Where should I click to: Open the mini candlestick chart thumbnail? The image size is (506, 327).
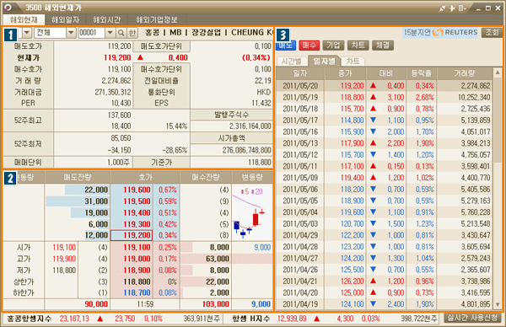coord(251,213)
